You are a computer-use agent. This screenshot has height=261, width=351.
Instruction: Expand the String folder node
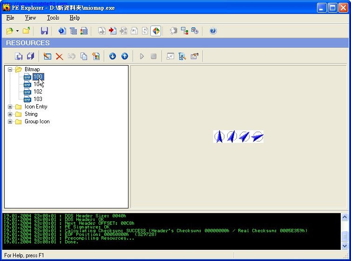10,114
